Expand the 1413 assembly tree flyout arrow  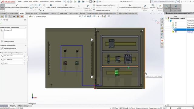coord(28,16)
